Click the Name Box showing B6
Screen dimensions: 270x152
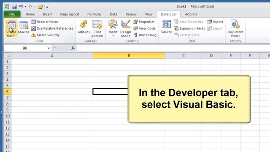[25, 48]
